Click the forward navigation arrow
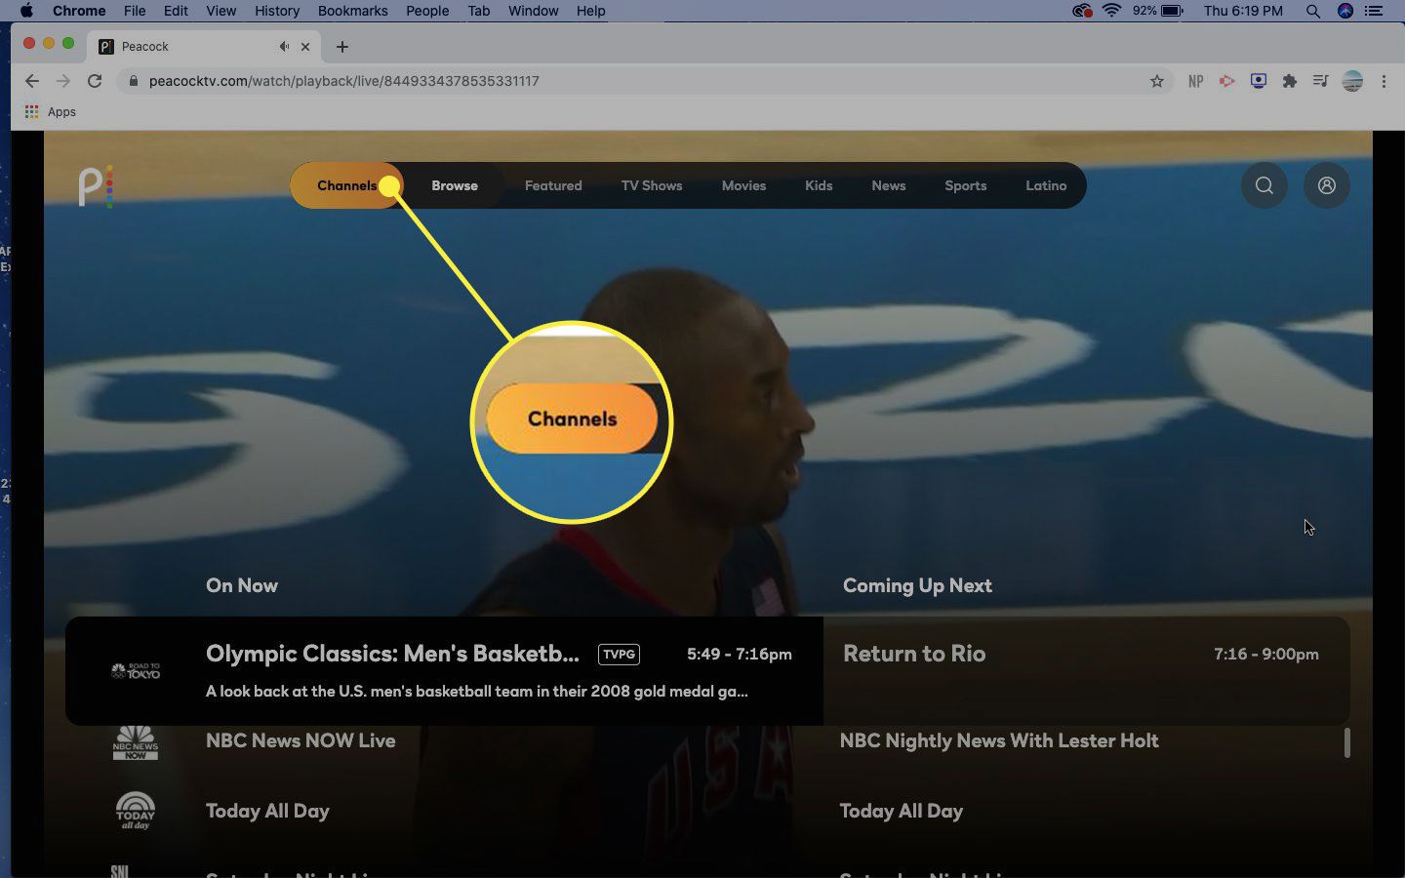This screenshot has width=1405, height=878. pyautogui.click(x=63, y=81)
